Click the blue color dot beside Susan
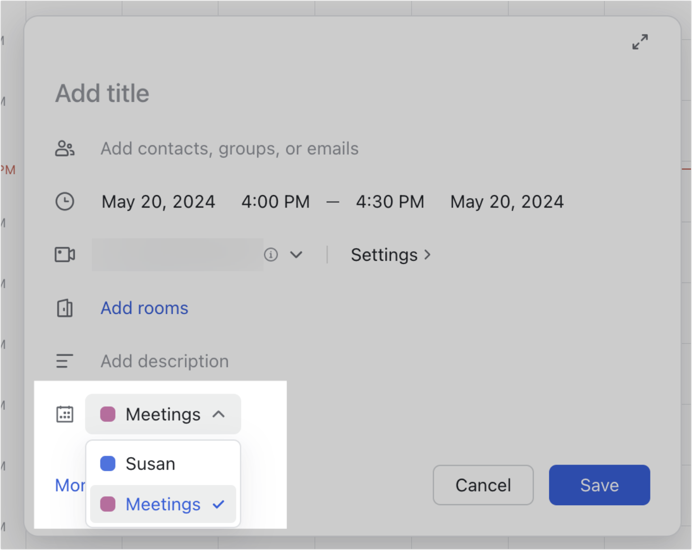 [x=107, y=463]
